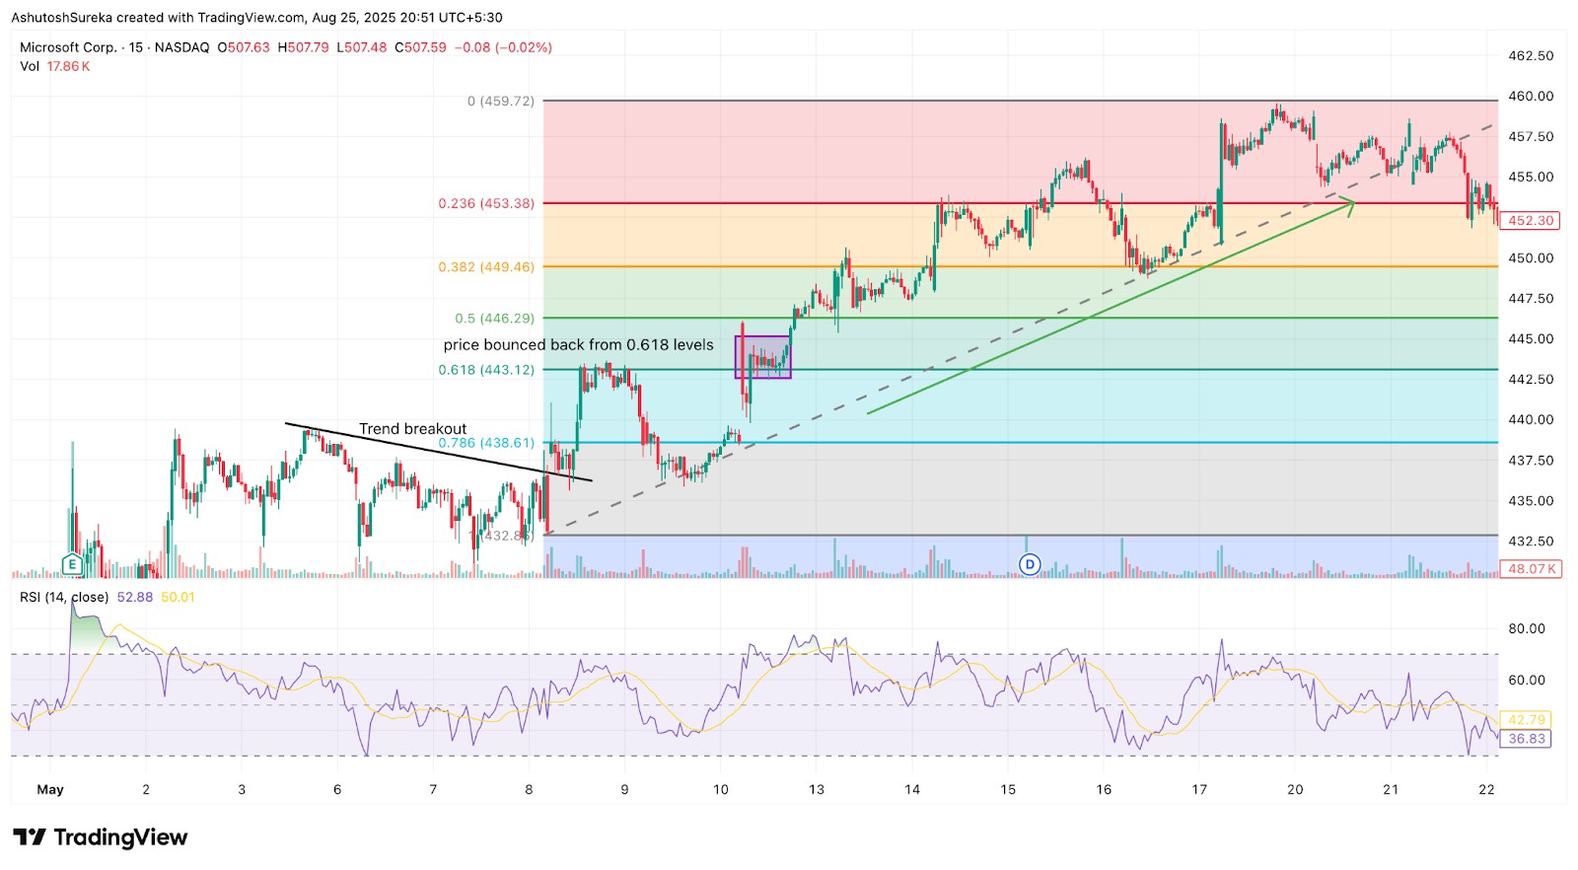Screen dimensions: 1578x870
Task: Click the TradingView logo
Action: click(100, 837)
